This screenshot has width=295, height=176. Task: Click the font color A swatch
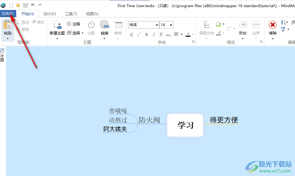[x=188, y=34]
